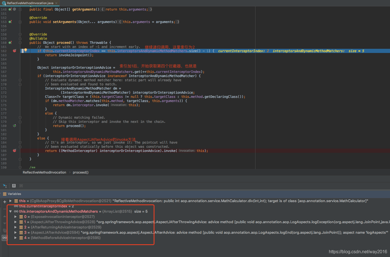This screenshot has height=257, width=390.
Task: Expand the folded setArguments method on line 153
Action: (20, 22)
